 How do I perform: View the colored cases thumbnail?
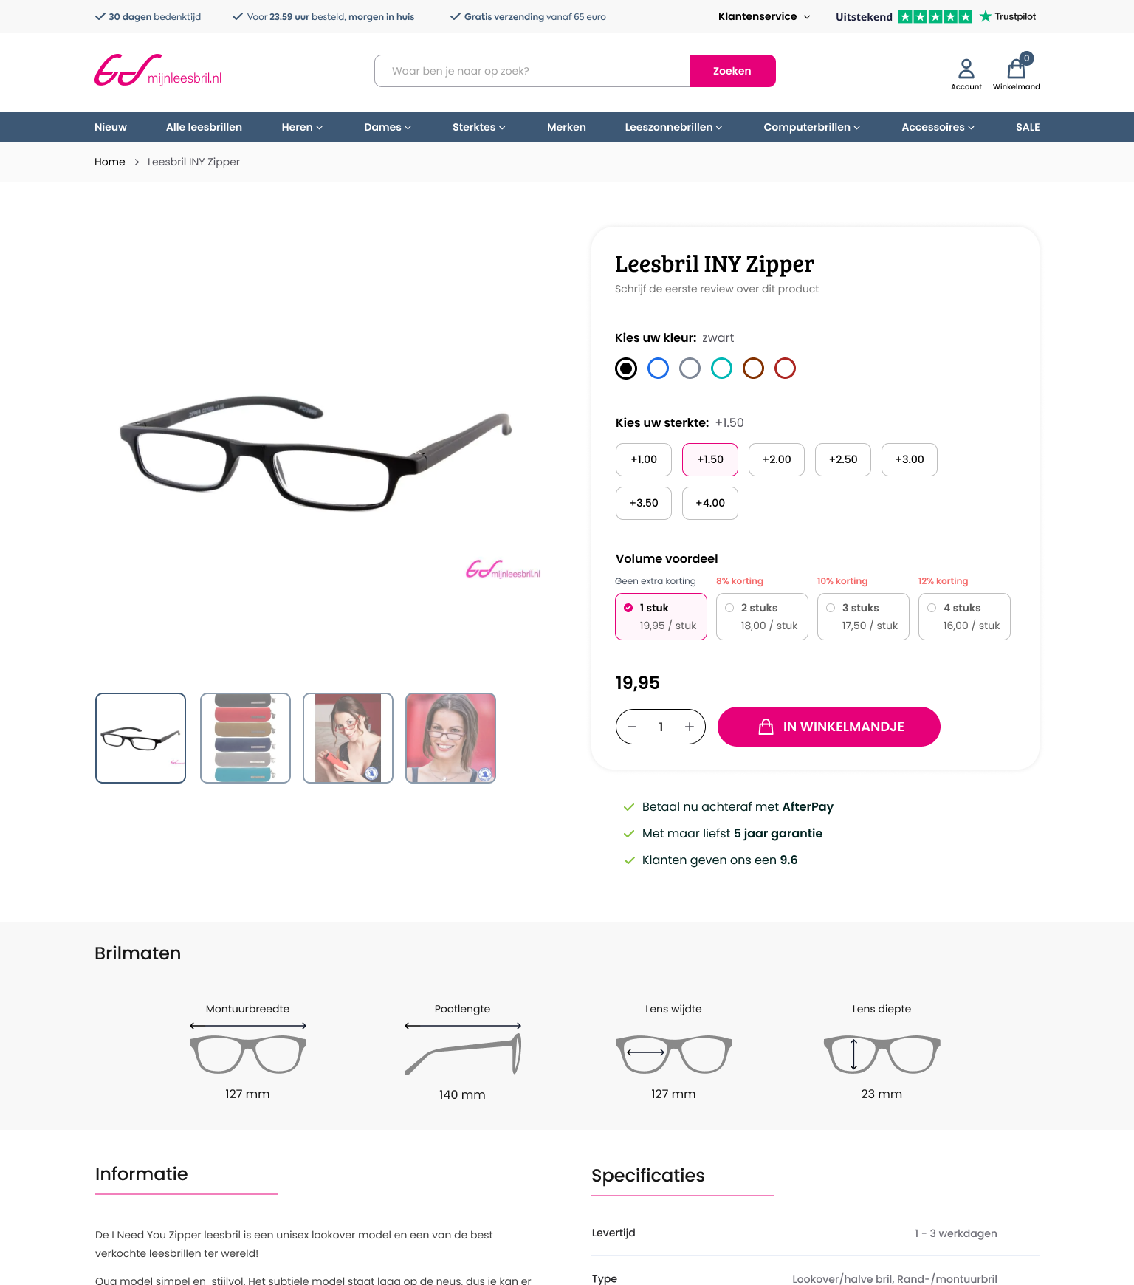coord(245,738)
